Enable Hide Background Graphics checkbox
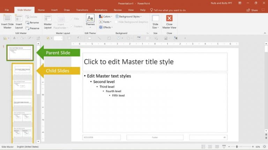Image resolution: width=268 pixels, height=150 pixels. (x=116, y=22)
